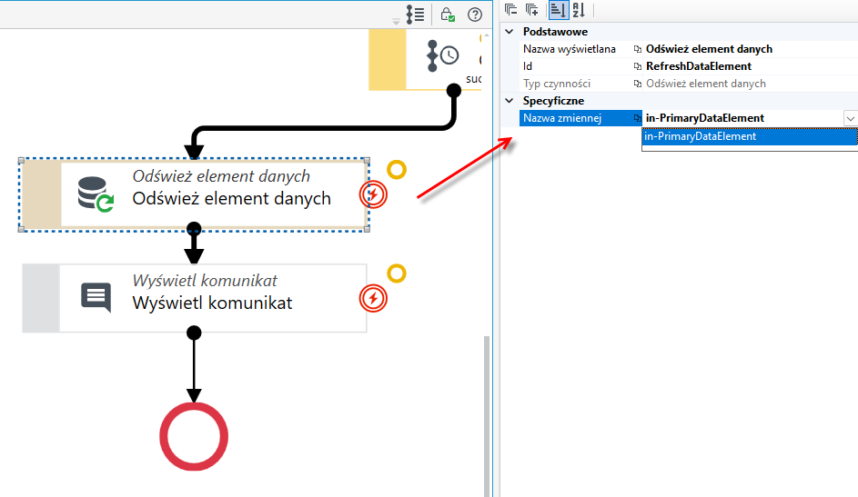Click the error event on Odśwież node
The height and width of the screenshot is (497, 858).
(x=373, y=194)
